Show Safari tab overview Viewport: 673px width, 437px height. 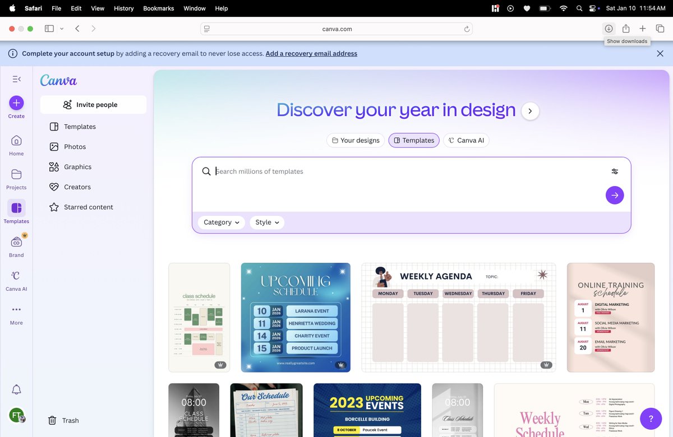[660, 29]
